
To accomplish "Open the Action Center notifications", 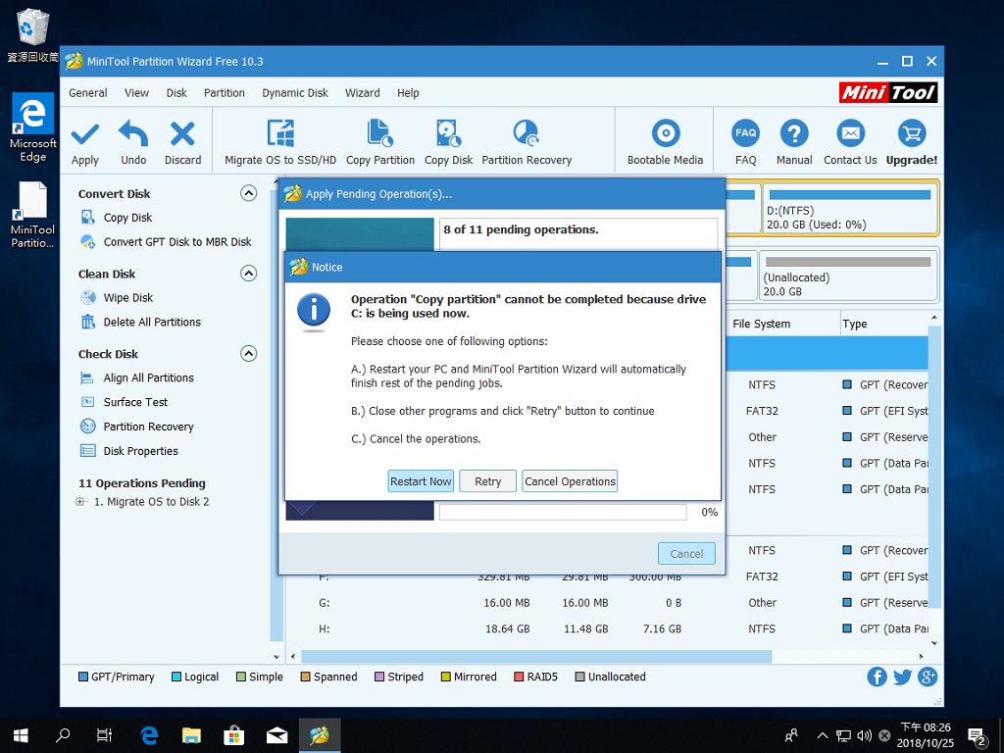I will [978, 736].
